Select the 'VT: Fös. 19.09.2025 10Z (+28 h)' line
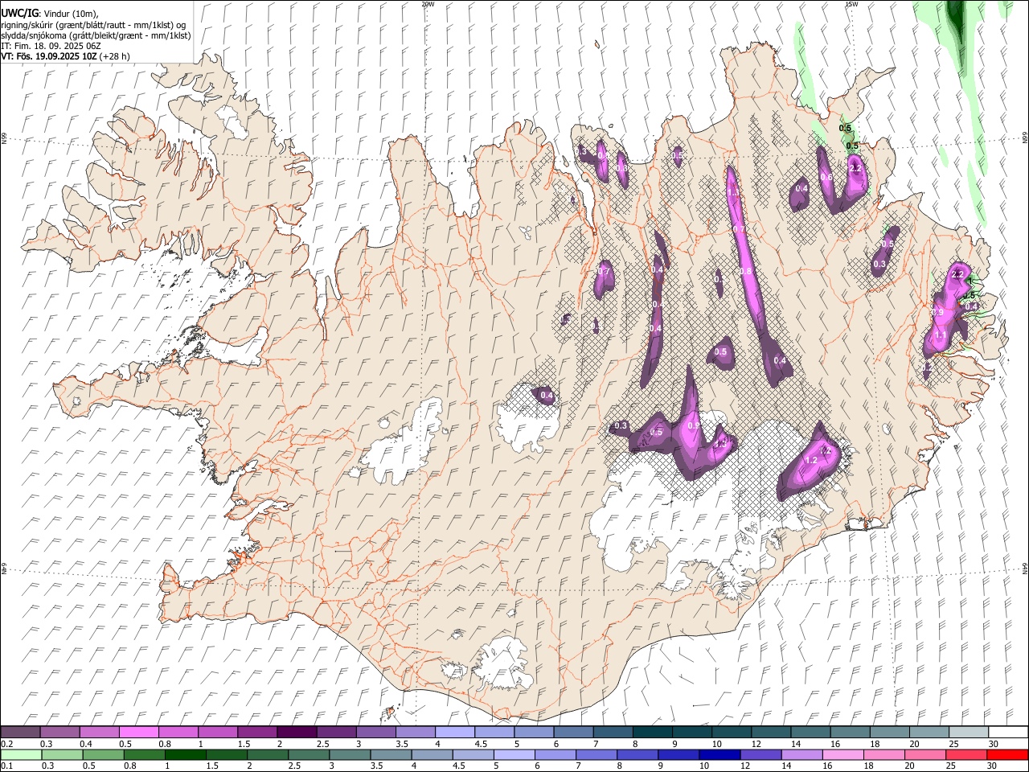The image size is (1029, 772). pyautogui.click(x=65, y=57)
